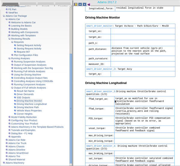Viewport: 180px width, 166px height.
Task: Open the smart_driver_monitor link
Action: pos(99,26)
